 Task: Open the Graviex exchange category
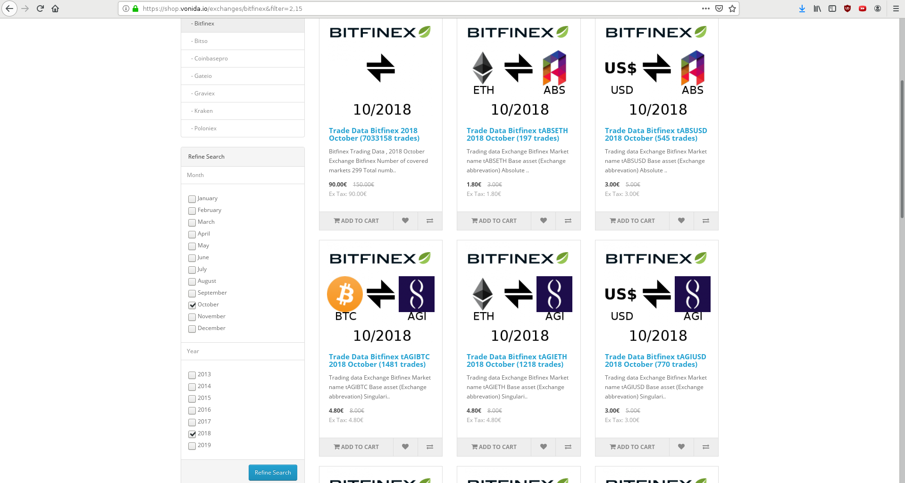[243, 93]
